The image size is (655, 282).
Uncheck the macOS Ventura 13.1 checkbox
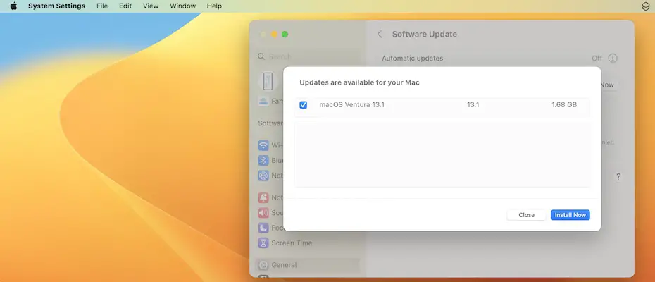[x=304, y=105]
